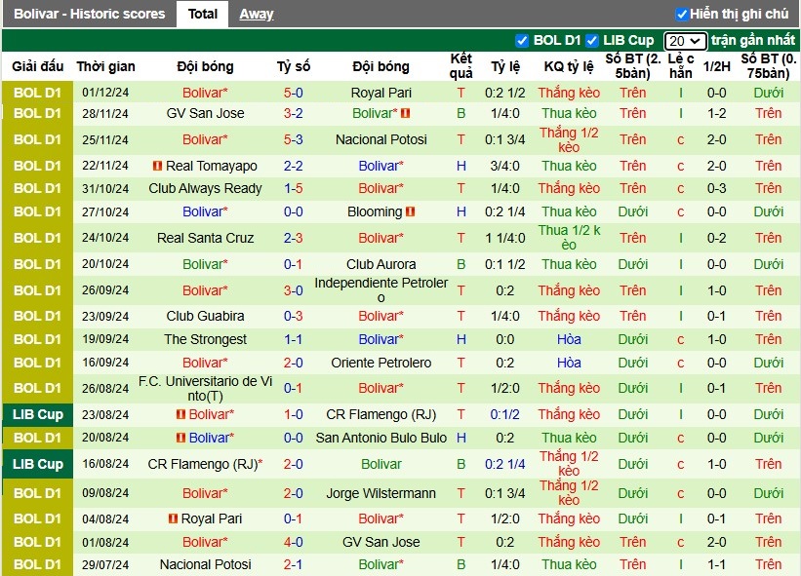Screen dimensions: 801x576
Task: Click the 'Lẻ chẵn' column header
Action: 680,66
